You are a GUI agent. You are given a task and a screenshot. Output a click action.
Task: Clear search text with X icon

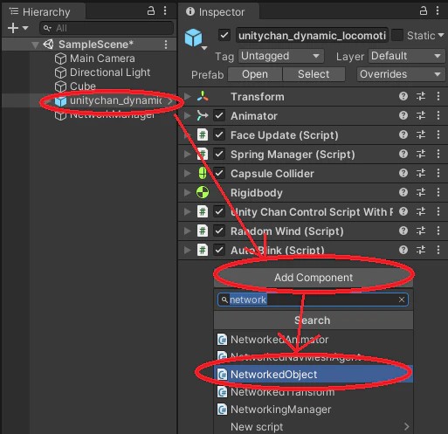point(402,300)
